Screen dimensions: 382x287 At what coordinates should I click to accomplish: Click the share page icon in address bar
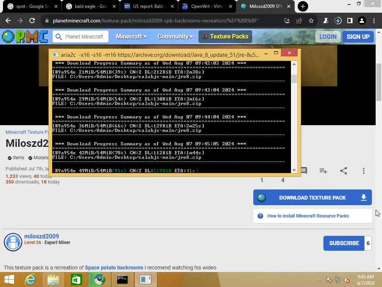tap(299, 21)
